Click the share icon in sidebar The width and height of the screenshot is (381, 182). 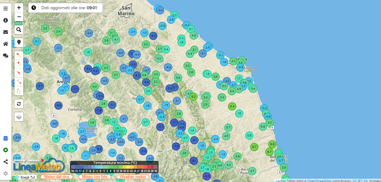(x=5, y=162)
